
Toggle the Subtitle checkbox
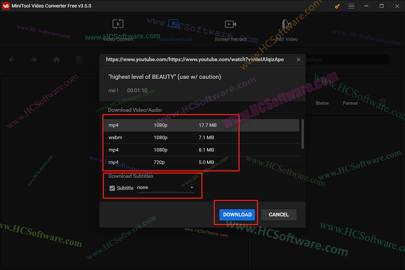coord(112,188)
